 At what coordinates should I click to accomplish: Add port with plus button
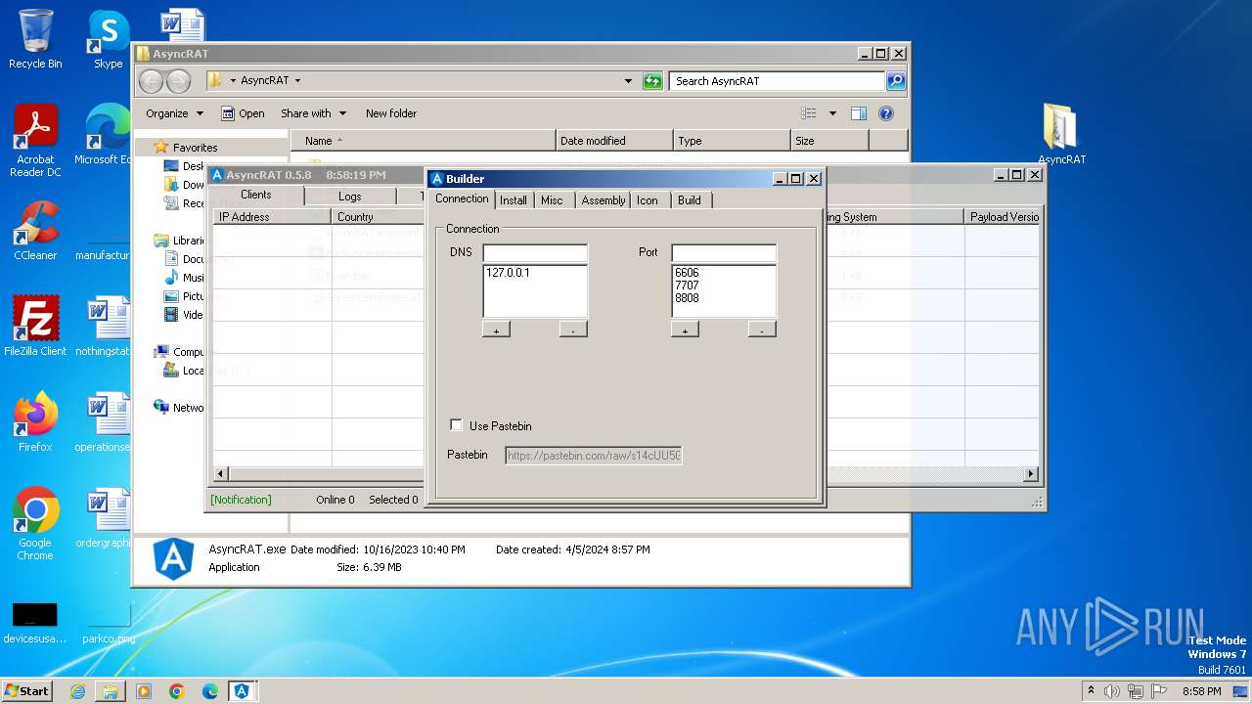click(685, 330)
